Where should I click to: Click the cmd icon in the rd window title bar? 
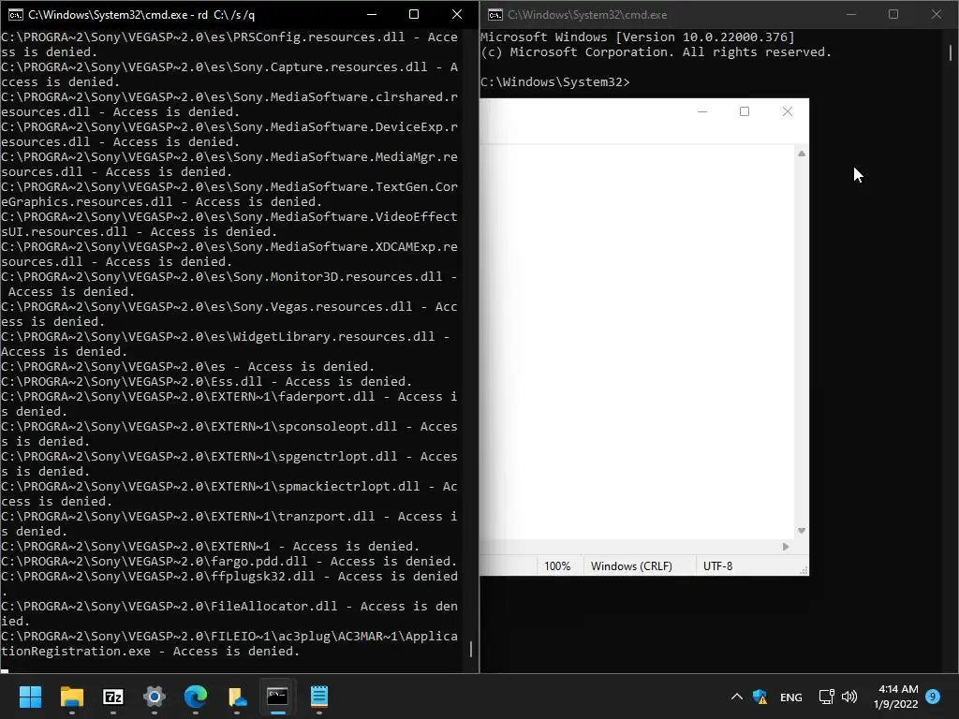[x=15, y=14]
